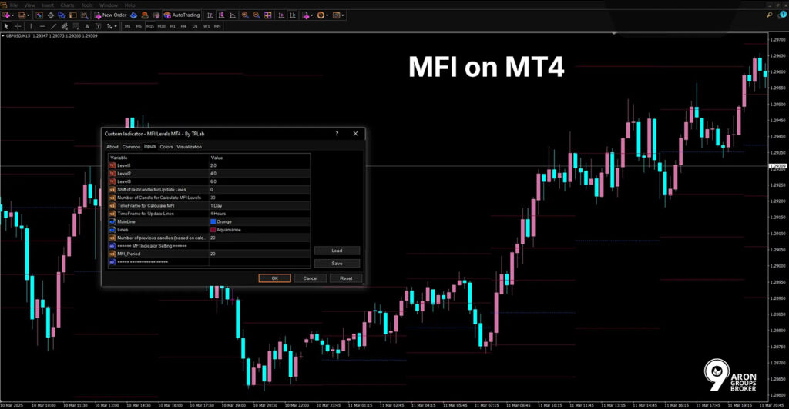Change TimeFrame for Update Lines value '4 Hours'
This screenshot has height=409, width=789.
coord(259,214)
